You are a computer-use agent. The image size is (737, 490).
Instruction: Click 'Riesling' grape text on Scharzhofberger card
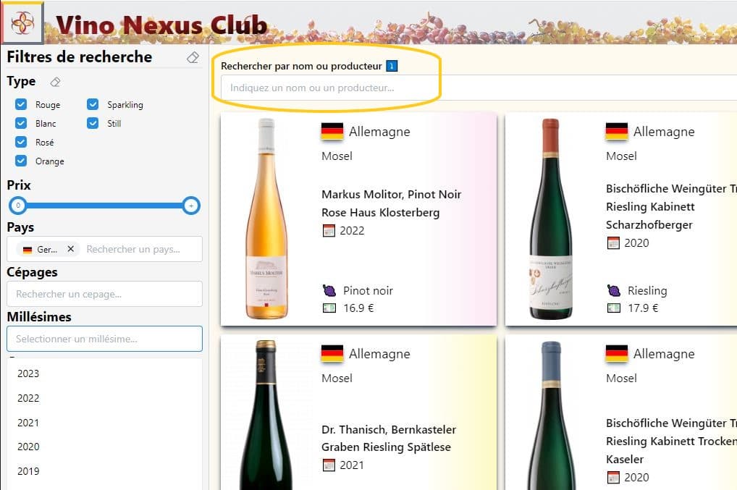tap(647, 291)
